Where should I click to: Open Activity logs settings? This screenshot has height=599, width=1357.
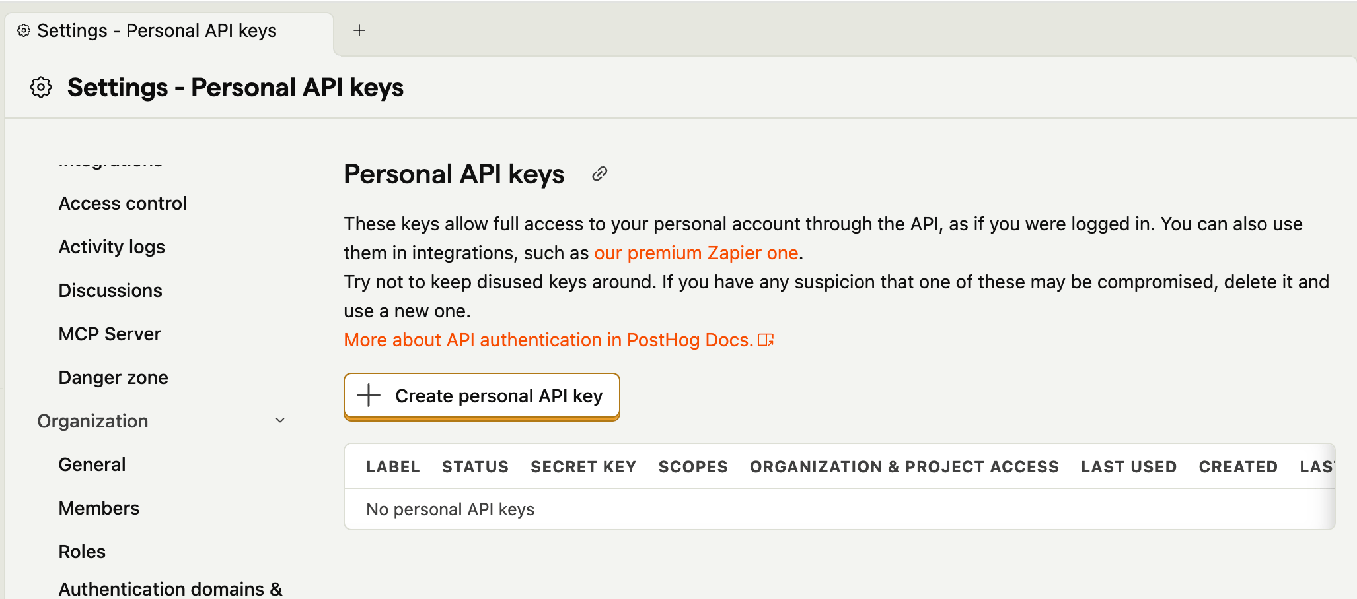pos(112,247)
